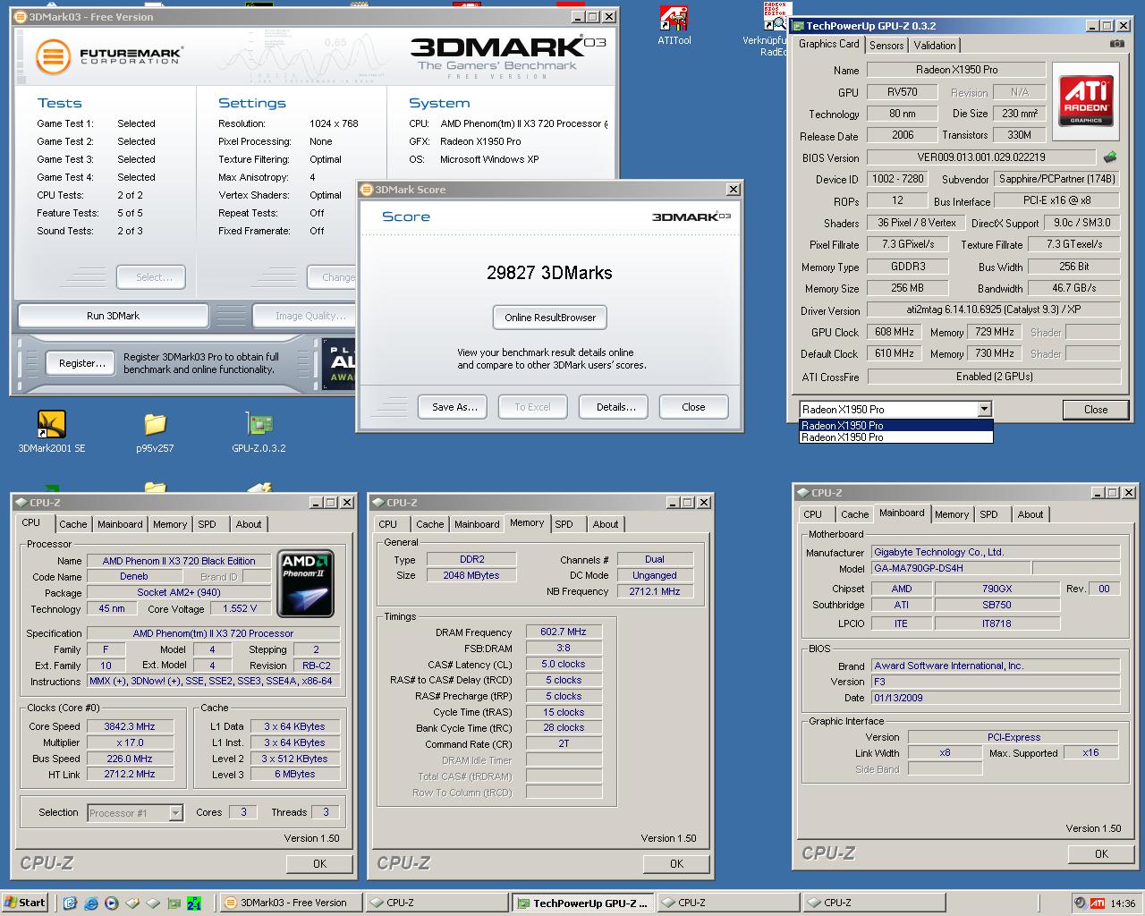1145x916 pixels.
Task: Click the BIOS Version field in GPU-Z
Action: click(x=981, y=157)
